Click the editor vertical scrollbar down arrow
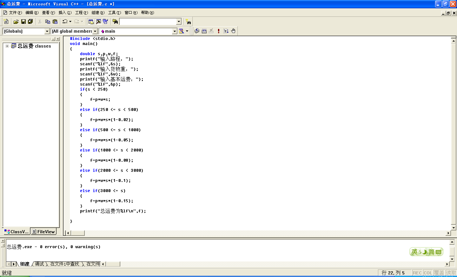457x277 pixels. pos(454,228)
